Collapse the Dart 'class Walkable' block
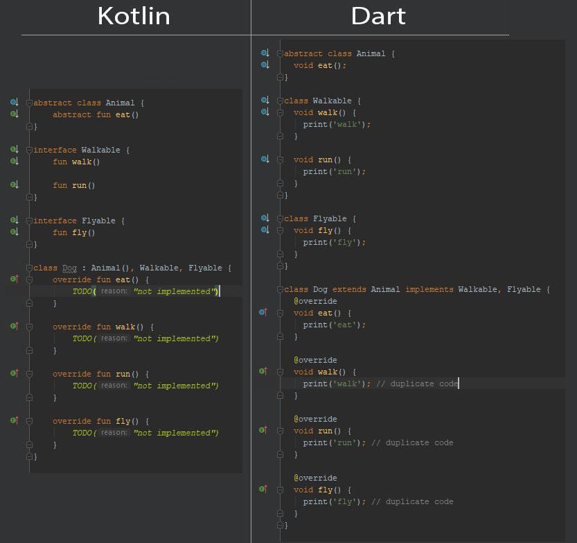 point(280,101)
